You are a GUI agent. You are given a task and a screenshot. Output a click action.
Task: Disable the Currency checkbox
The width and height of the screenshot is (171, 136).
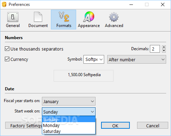pos(7,59)
